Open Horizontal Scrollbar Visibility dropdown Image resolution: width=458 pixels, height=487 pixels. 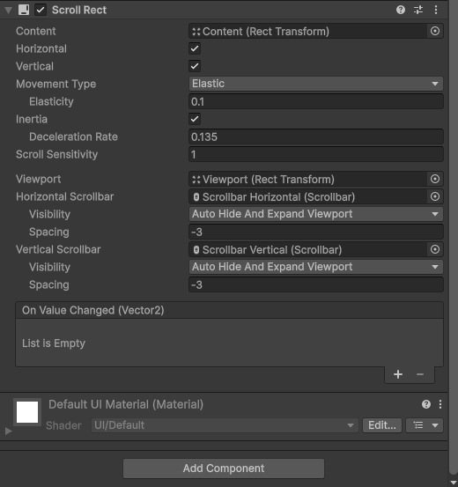(x=316, y=214)
